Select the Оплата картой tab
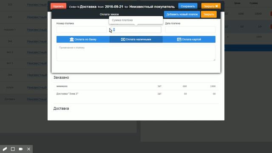This screenshot has height=153, width=272. [x=189, y=40]
